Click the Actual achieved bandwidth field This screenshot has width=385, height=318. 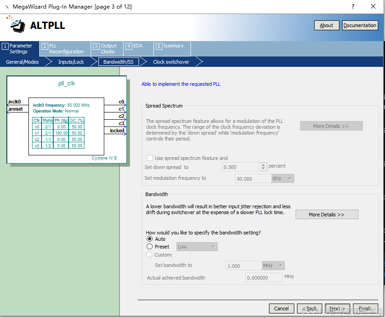264,277
